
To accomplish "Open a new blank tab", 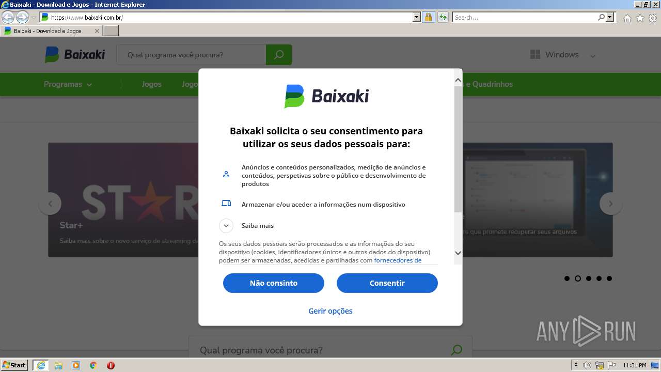I will 111,31.
